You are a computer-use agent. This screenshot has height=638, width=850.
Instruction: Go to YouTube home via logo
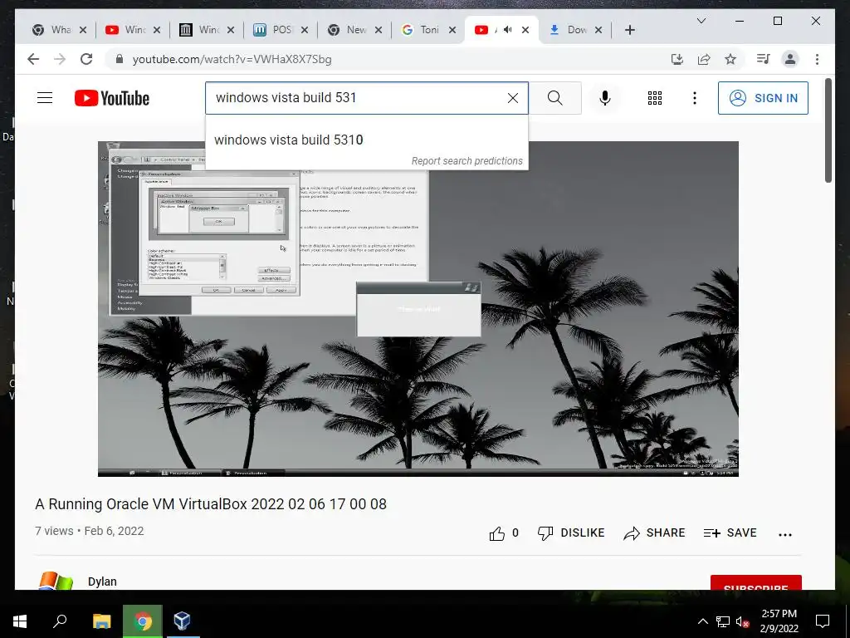pyautogui.click(x=112, y=98)
